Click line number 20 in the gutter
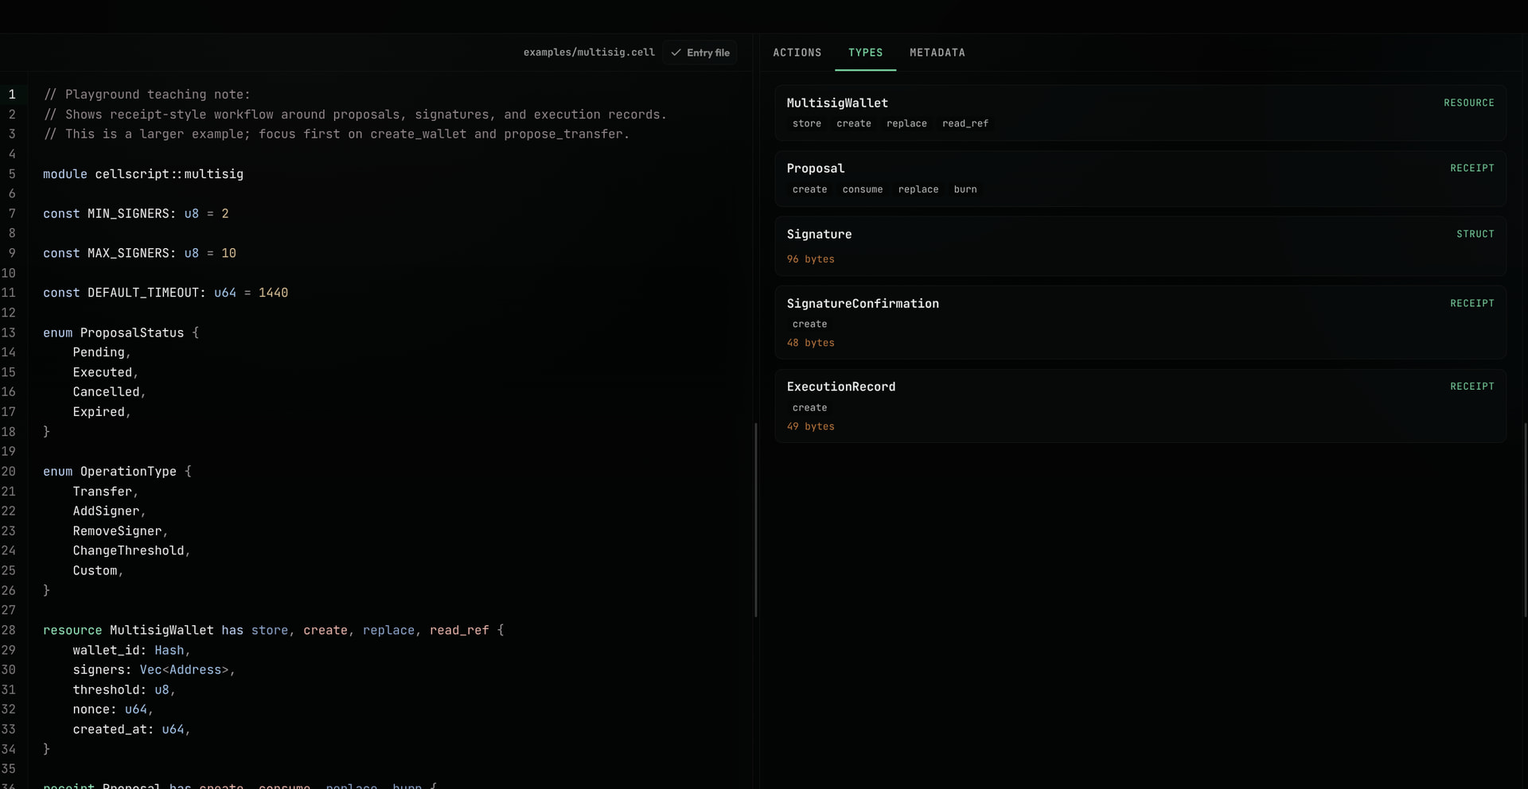Screen dimensions: 1528x789 pos(8,472)
